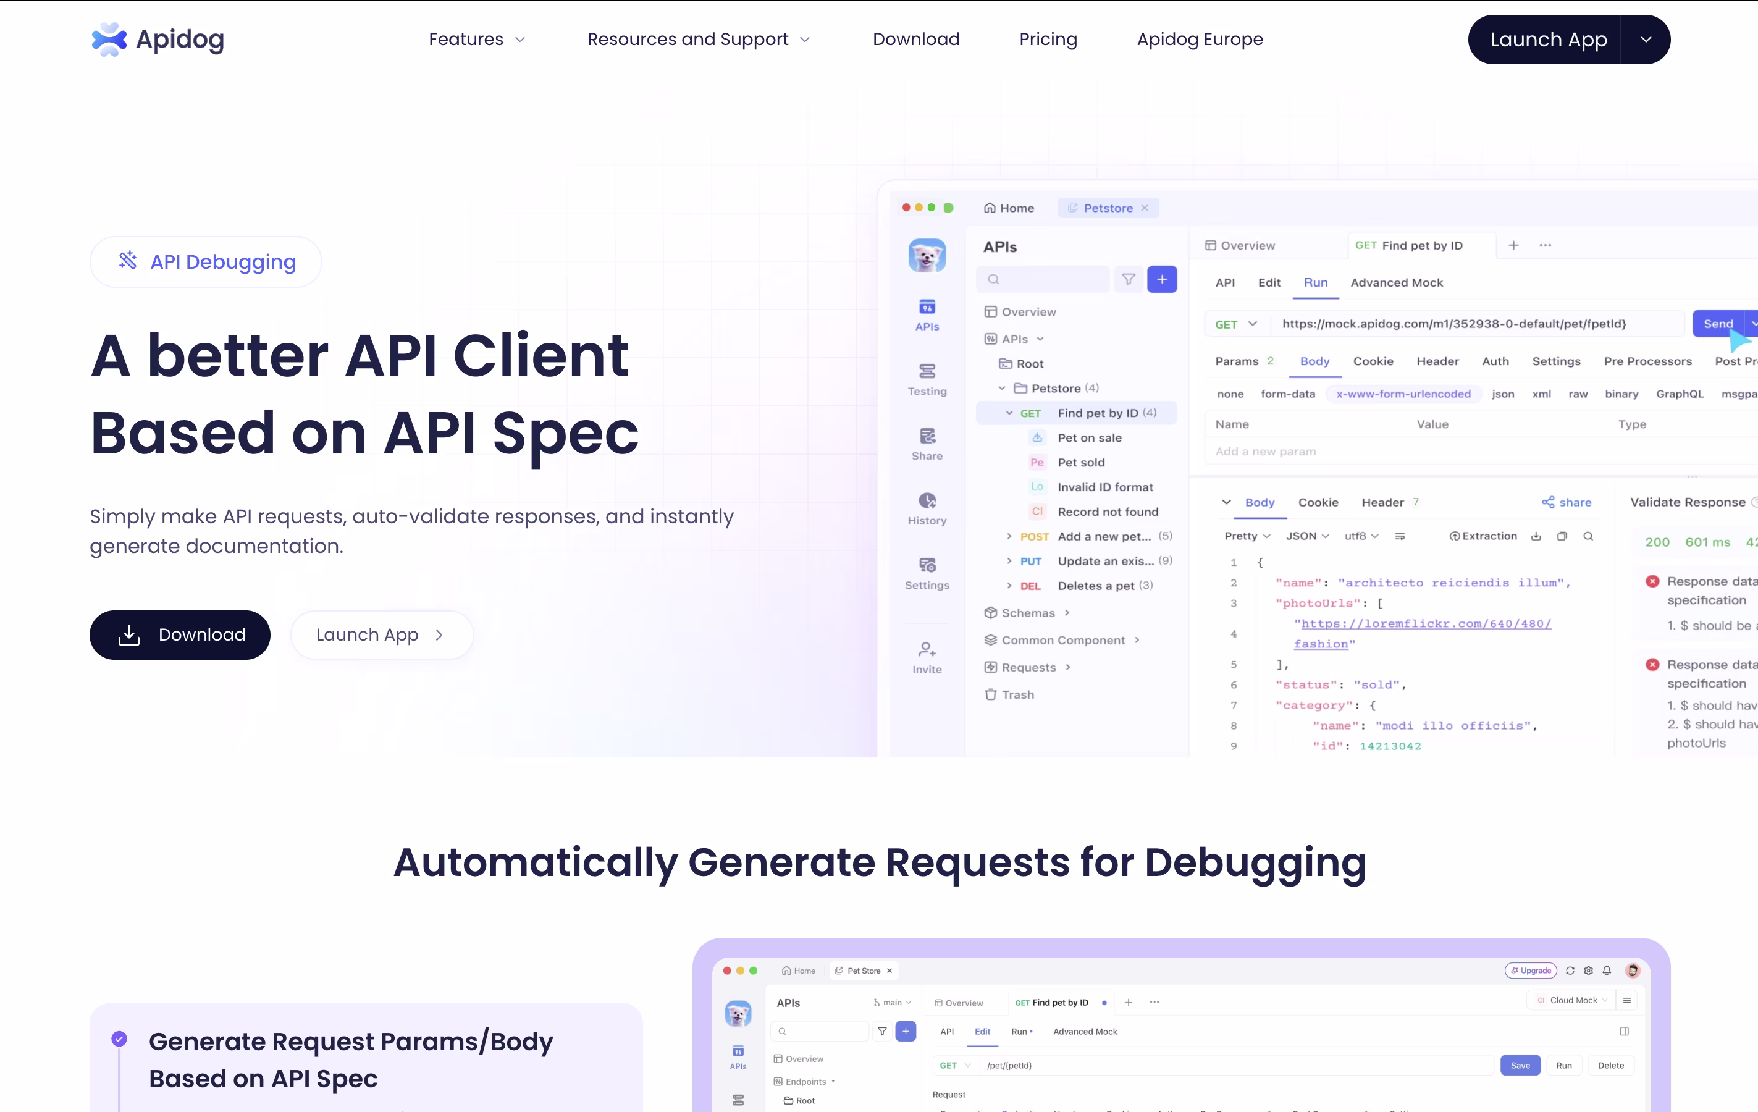The image size is (1758, 1112).
Task: Select the form-data body type option
Action: [x=1287, y=394]
